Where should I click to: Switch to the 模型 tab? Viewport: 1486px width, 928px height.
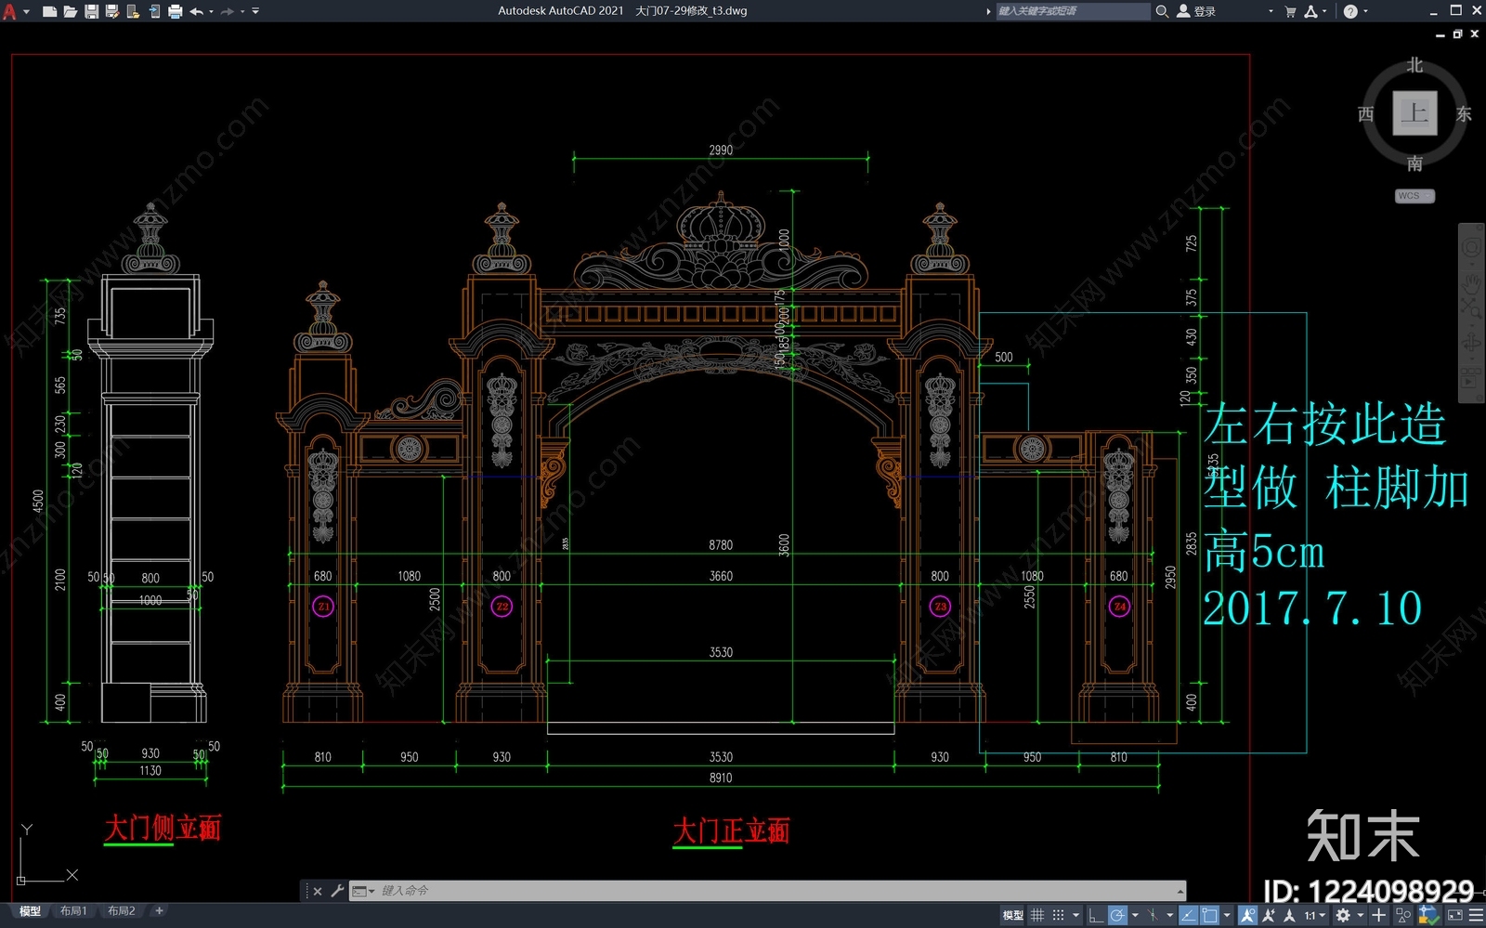(30, 911)
